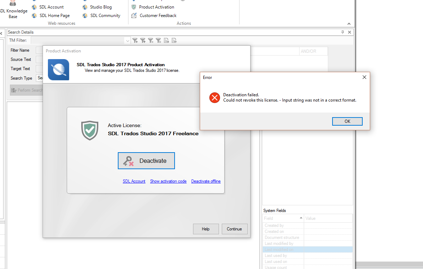
Task: Click the Show activation code link
Action: pyautogui.click(x=168, y=181)
